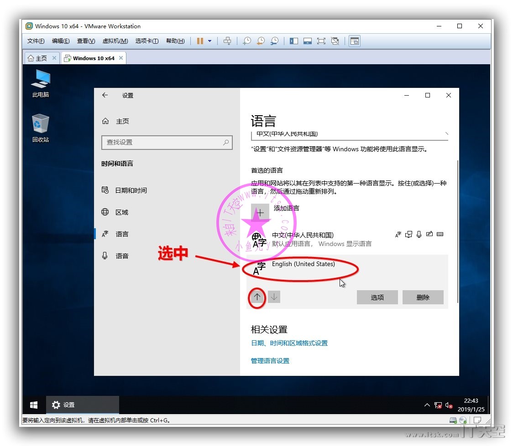Expand the Windows display language dropdown
The width and height of the screenshot is (513, 446).
350,135
